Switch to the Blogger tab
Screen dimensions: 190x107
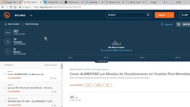coord(12,2)
